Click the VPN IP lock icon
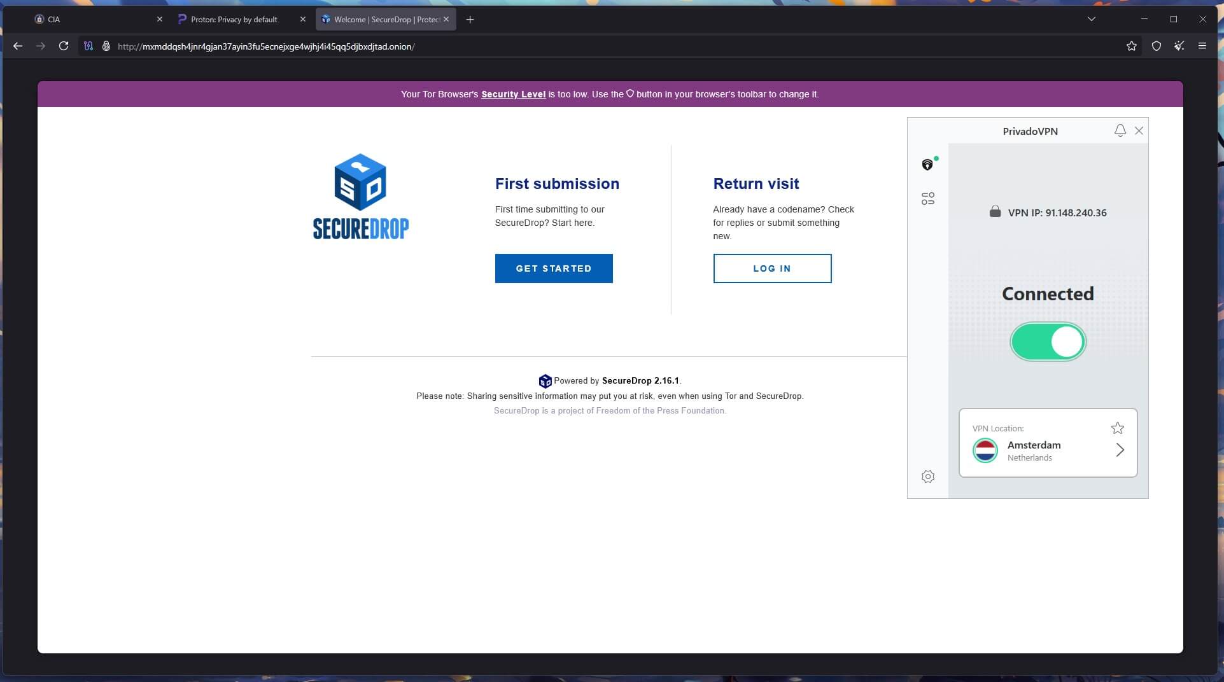The width and height of the screenshot is (1224, 682). coord(995,211)
